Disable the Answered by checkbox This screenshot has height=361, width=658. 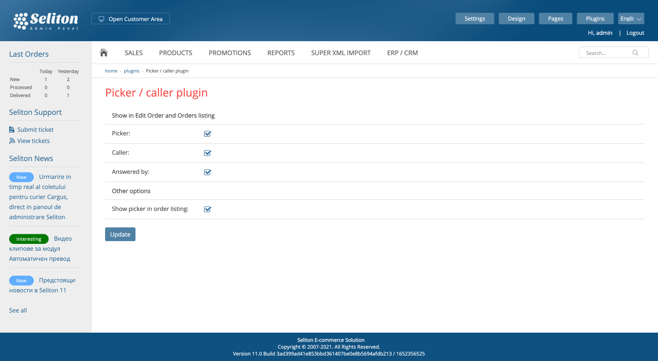point(207,172)
